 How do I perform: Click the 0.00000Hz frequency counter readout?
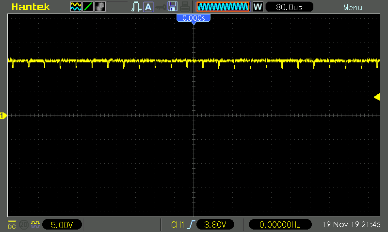tap(280, 225)
